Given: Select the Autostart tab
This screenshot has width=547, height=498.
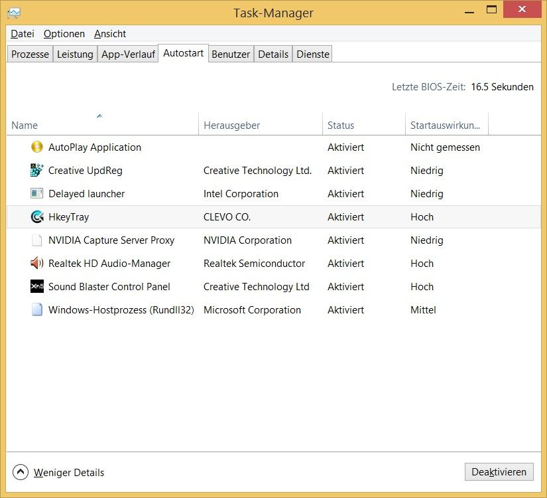Looking at the screenshot, I should pos(184,53).
